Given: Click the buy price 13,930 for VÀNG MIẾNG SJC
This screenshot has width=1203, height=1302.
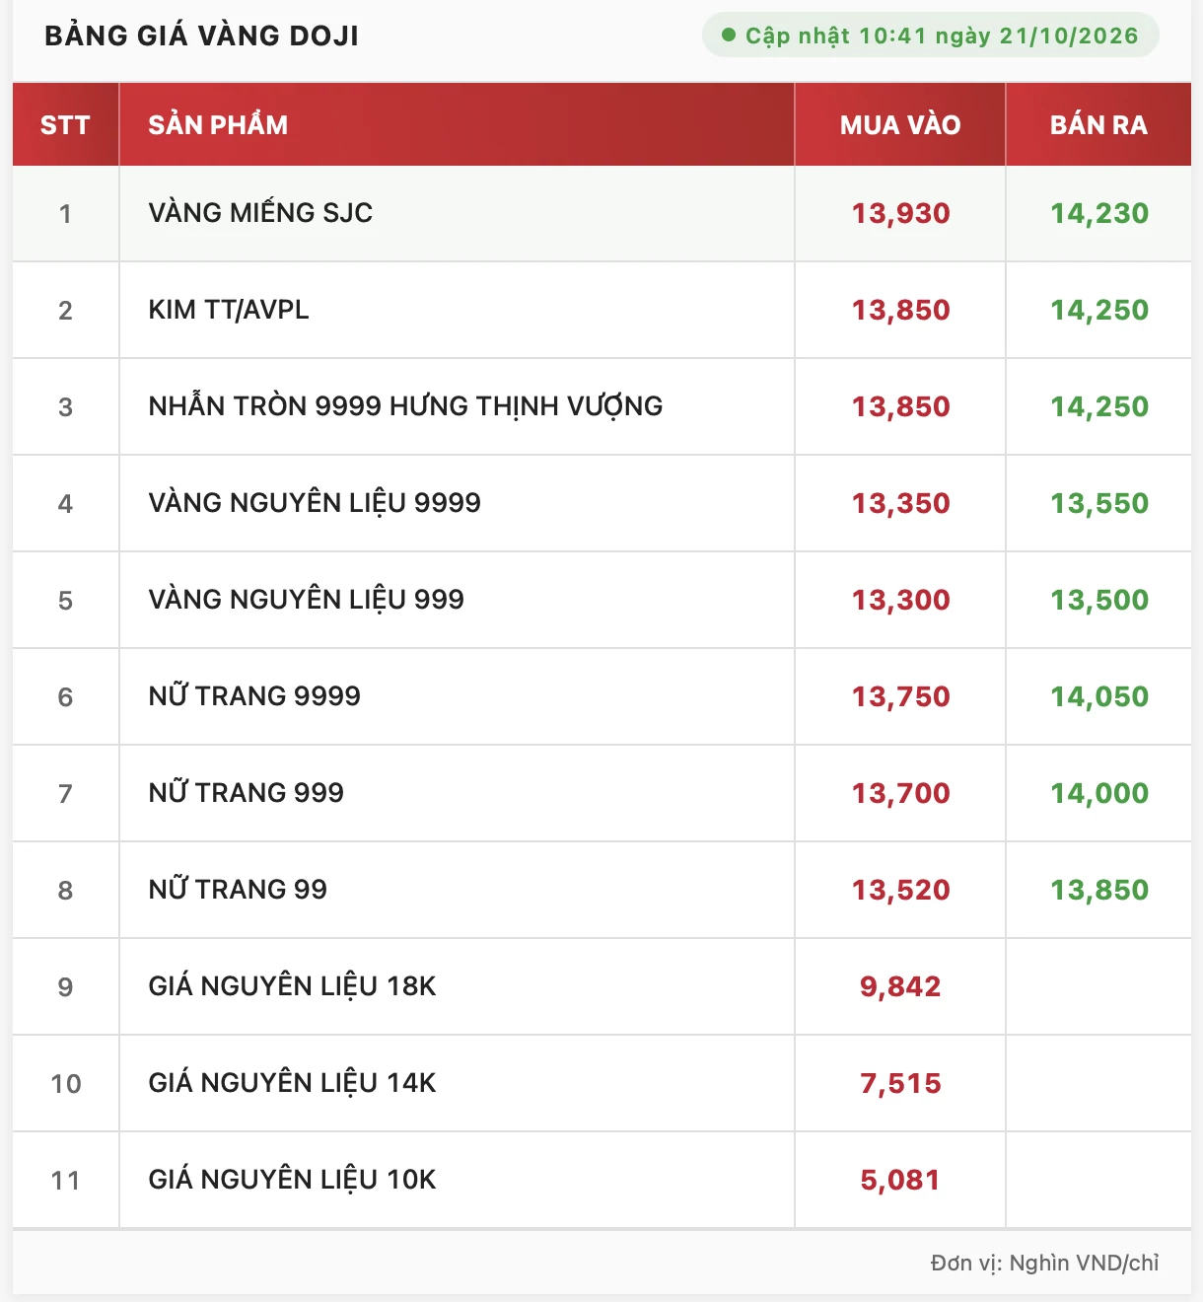Looking at the screenshot, I should click(900, 214).
